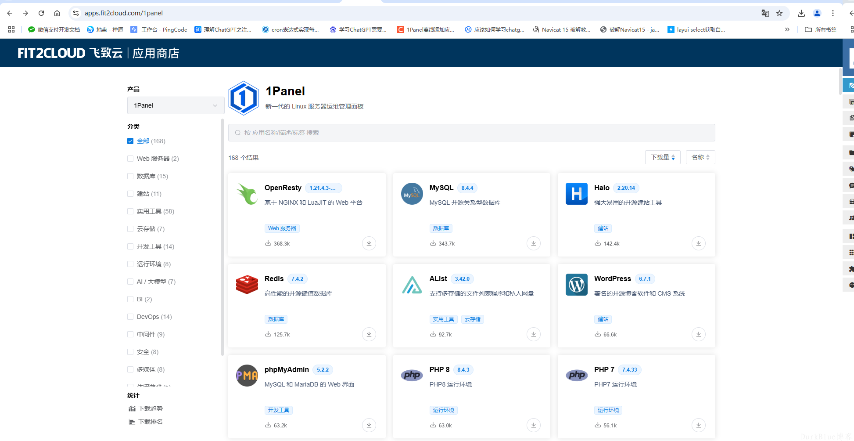Open the cron表达式实现每 bookmark
The height and width of the screenshot is (441, 854).
coord(291,29)
